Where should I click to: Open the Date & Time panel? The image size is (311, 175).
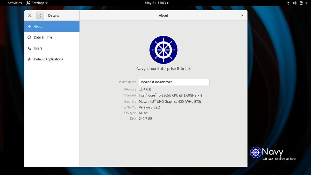point(52,37)
